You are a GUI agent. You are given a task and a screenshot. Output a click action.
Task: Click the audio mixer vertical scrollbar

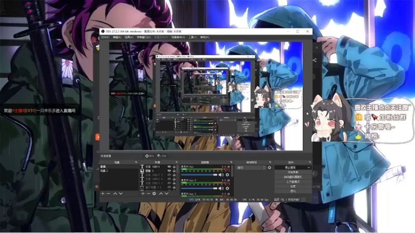(232, 171)
